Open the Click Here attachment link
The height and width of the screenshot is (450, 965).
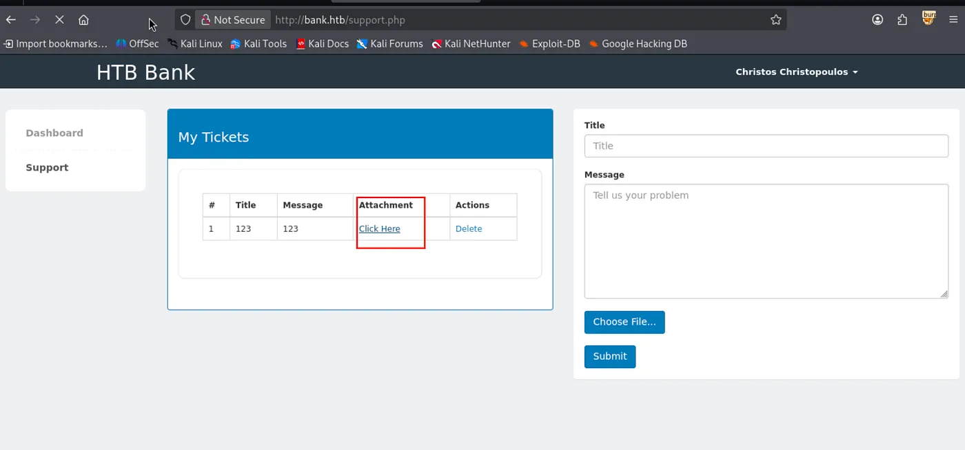(x=379, y=229)
